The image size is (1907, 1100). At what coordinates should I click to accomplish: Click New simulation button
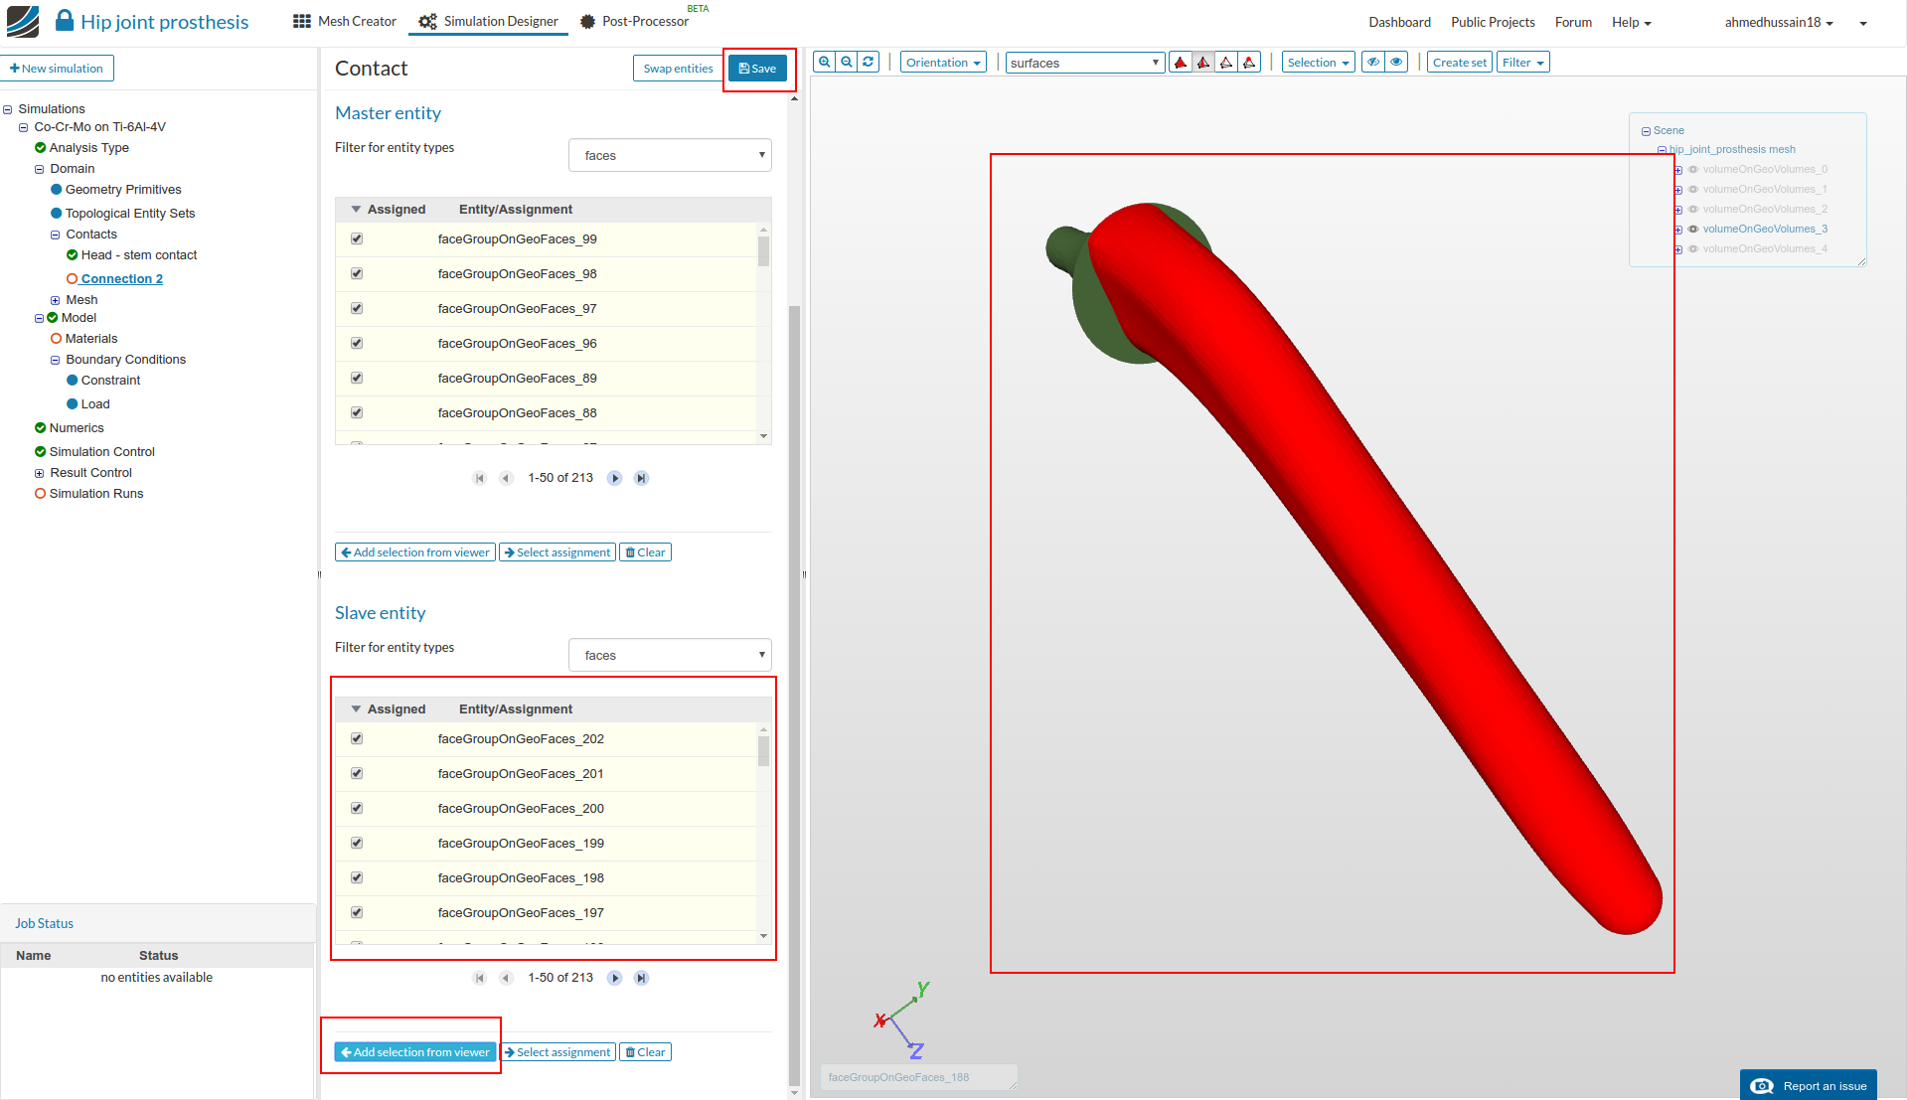[x=58, y=69]
